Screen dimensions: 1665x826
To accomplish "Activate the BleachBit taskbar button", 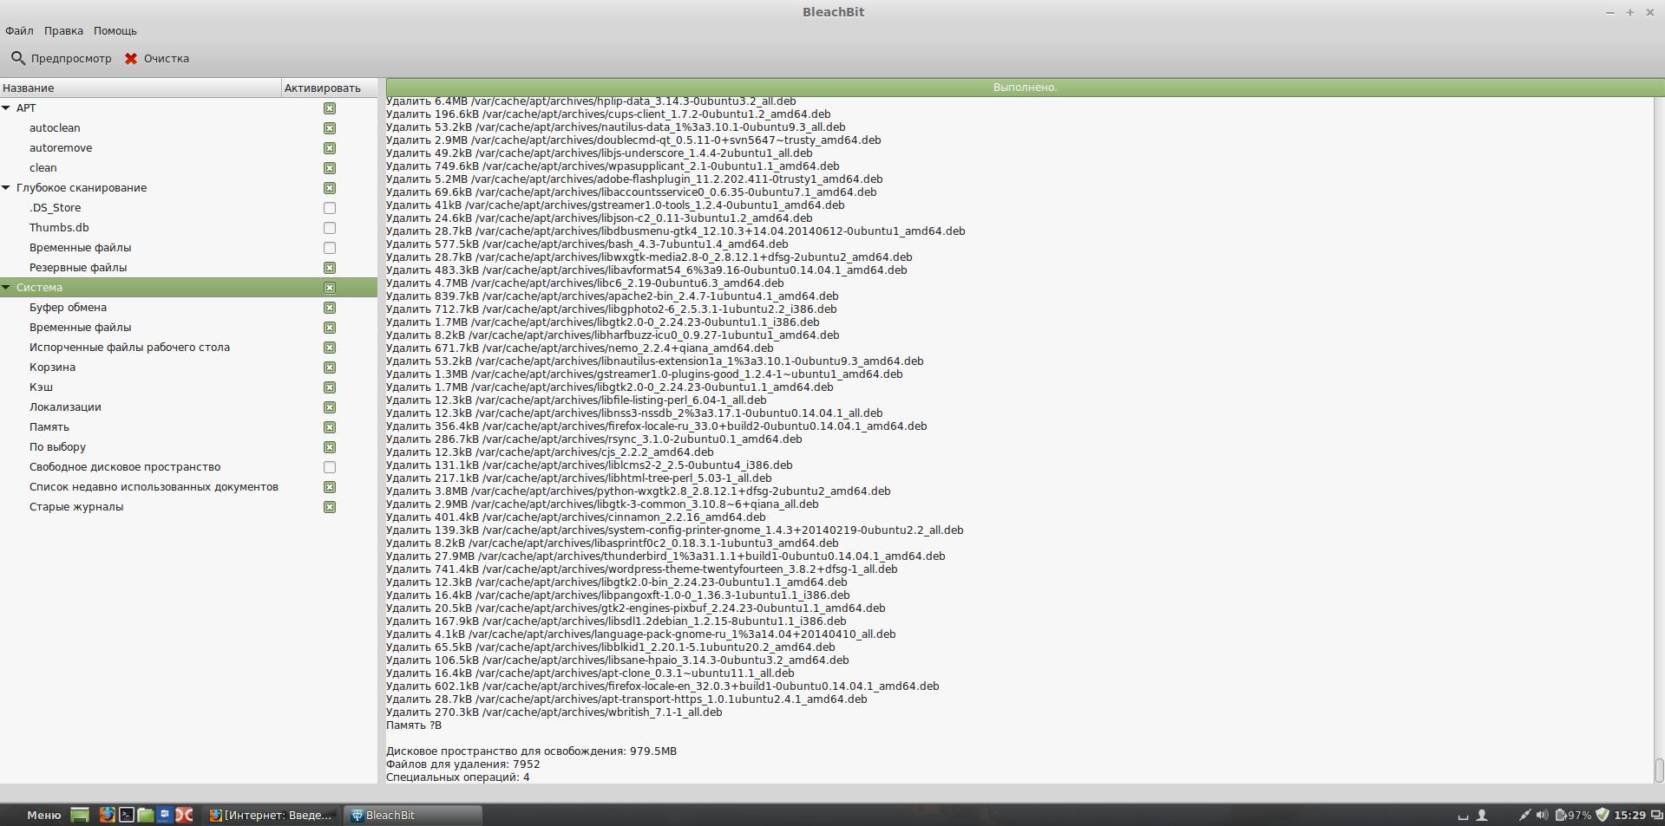I will pyautogui.click(x=413, y=815).
